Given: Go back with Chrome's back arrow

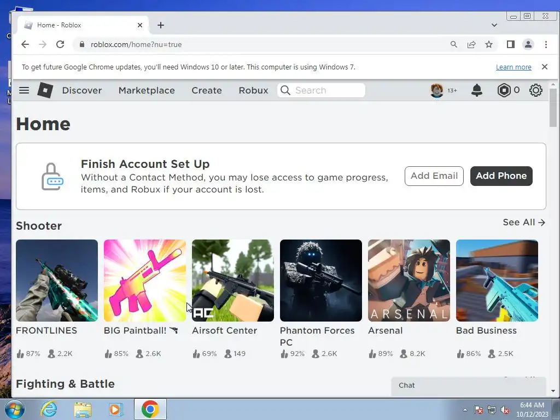Looking at the screenshot, I should 25,44.
